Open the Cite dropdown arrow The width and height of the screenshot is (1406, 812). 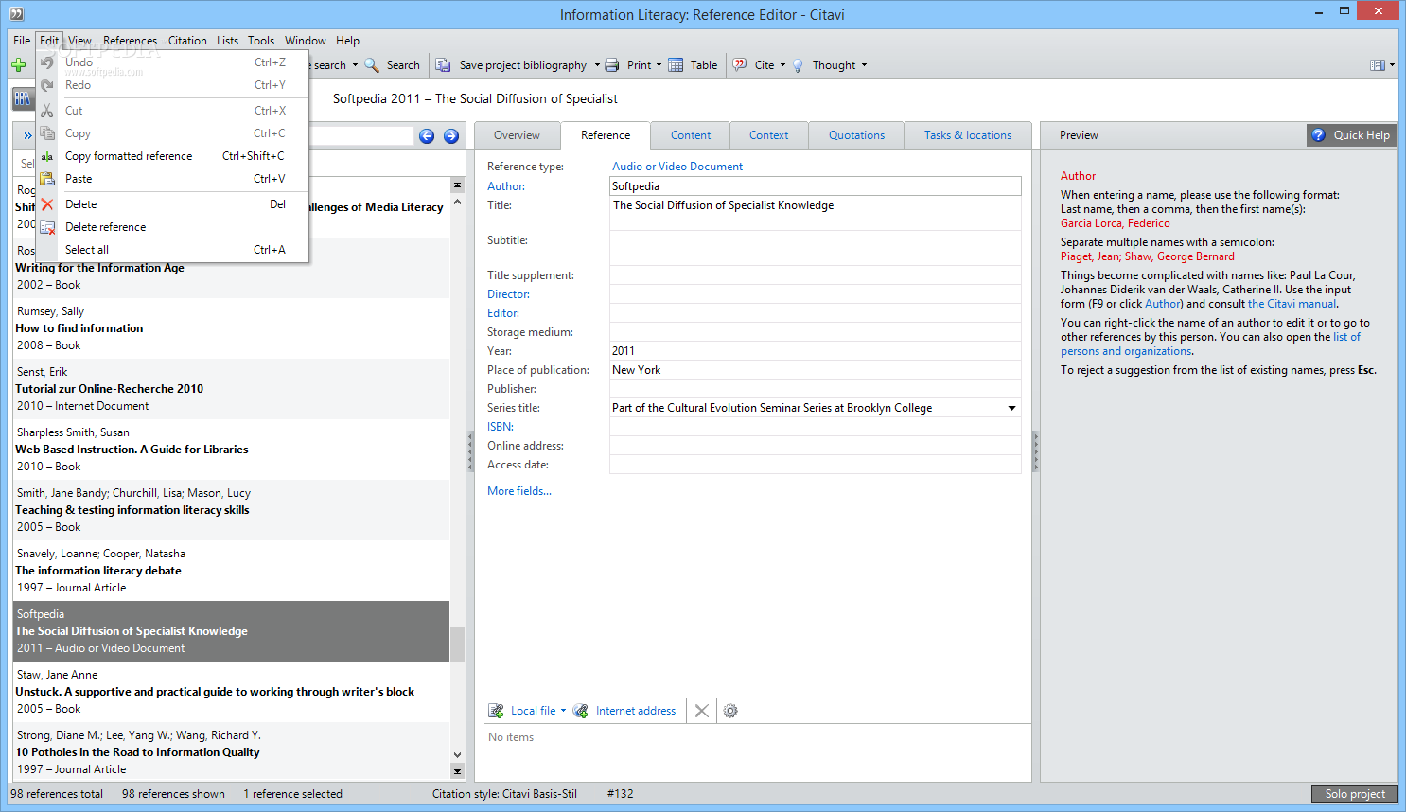tap(782, 65)
